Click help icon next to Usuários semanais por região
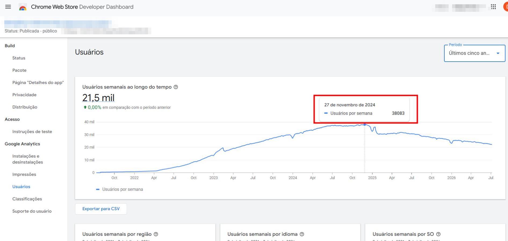The width and height of the screenshot is (508, 241). tap(156, 234)
